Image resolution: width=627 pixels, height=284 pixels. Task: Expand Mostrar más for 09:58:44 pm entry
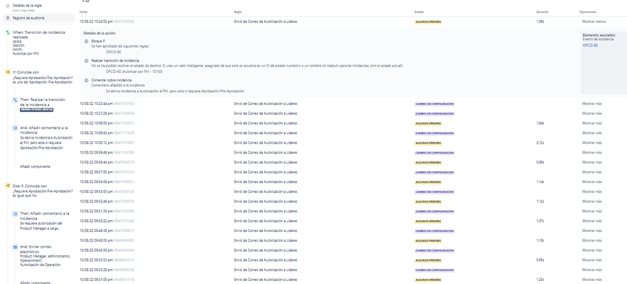592,162
